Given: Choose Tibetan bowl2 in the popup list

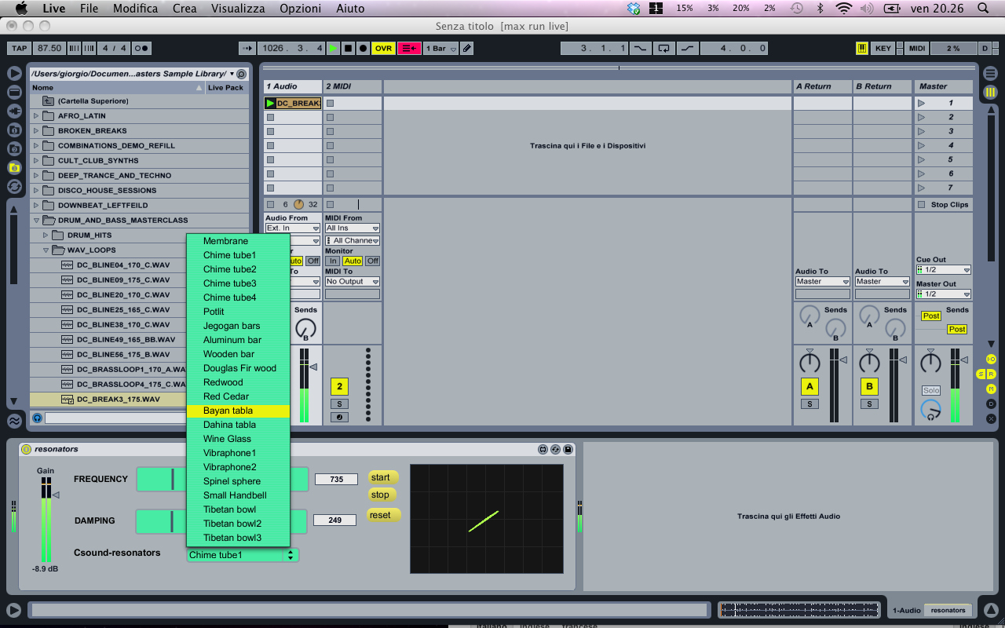Looking at the screenshot, I should point(238,524).
